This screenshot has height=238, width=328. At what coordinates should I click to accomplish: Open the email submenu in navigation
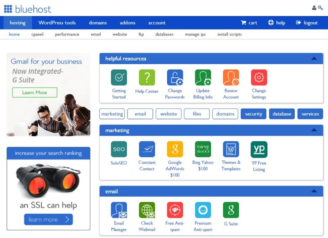(x=96, y=34)
